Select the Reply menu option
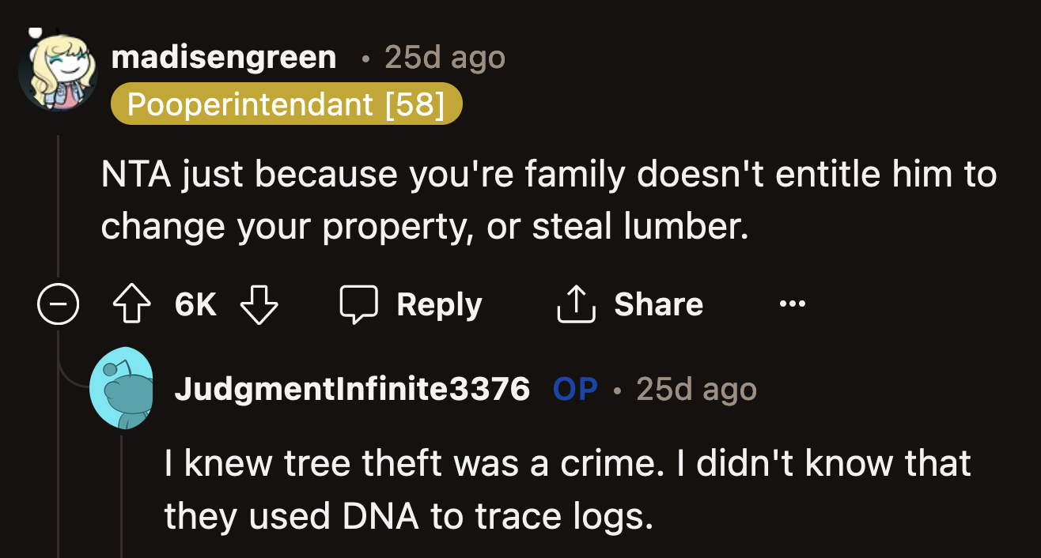This screenshot has width=1041, height=558. (439, 304)
